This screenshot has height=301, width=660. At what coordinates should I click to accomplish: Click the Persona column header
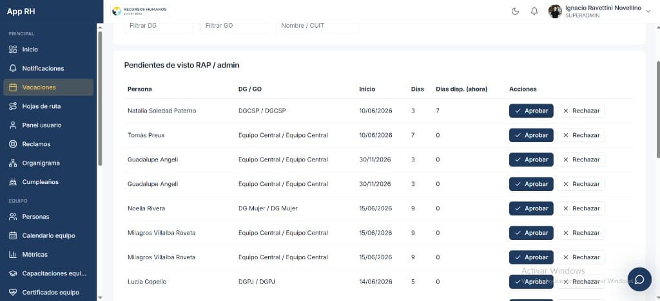[x=140, y=89]
